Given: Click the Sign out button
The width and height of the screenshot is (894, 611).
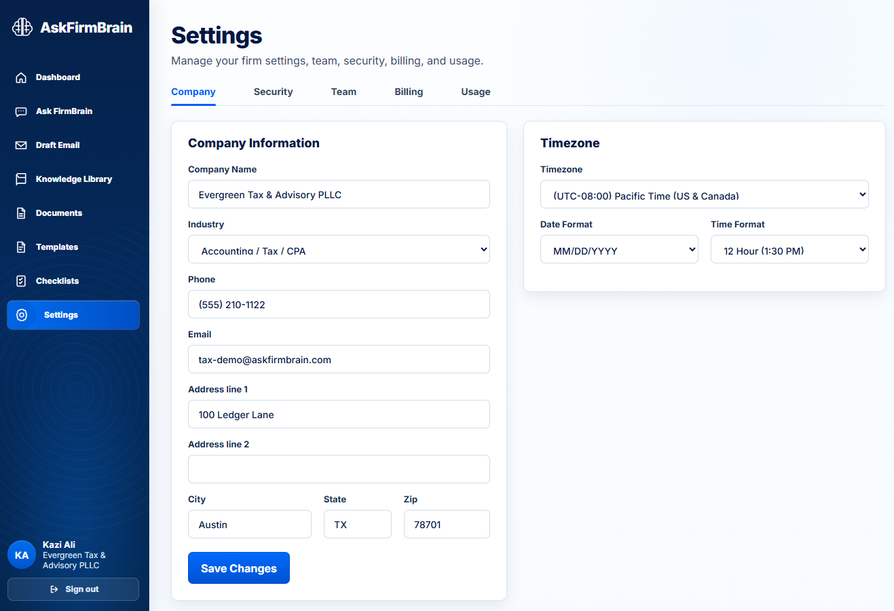Looking at the screenshot, I should pos(73,589).
